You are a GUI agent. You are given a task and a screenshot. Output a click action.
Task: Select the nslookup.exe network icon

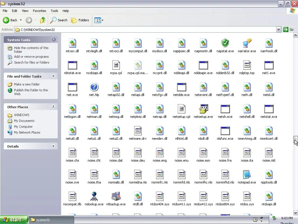pos(94,196)
